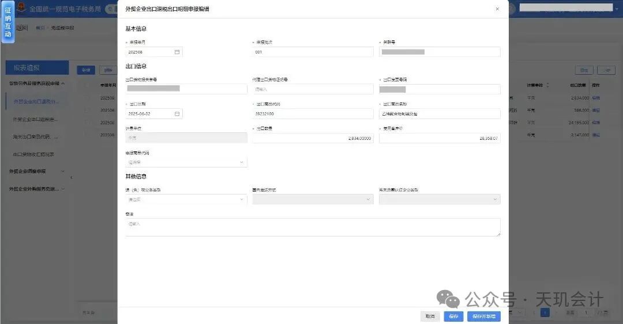Click the 2,834.000 quantity row's edit link
623x324 pixels.
[x=596, y=98]
